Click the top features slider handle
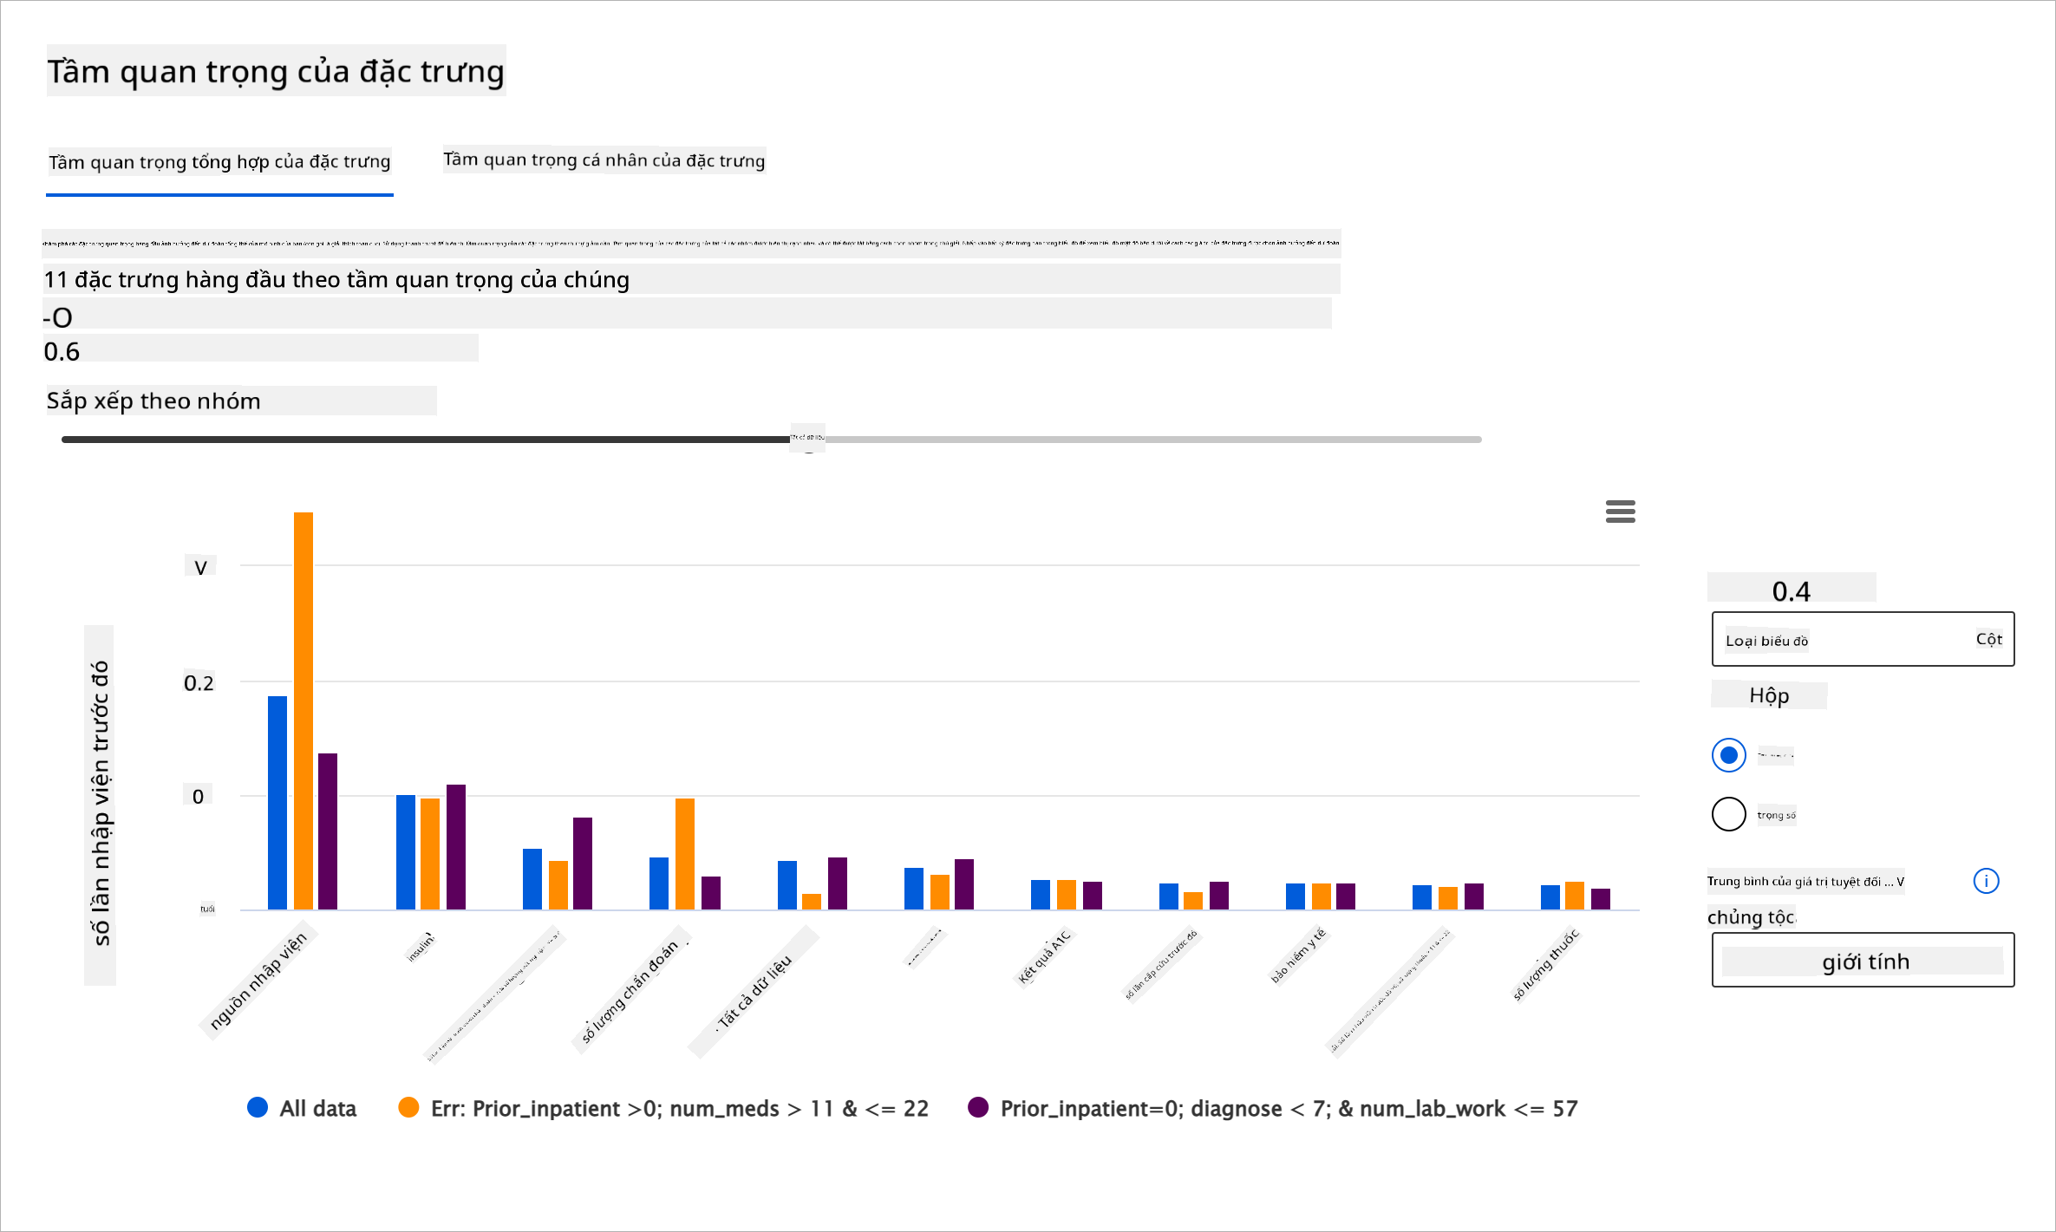This screenshot has height=1232, width=2056. tap(807, 440)
